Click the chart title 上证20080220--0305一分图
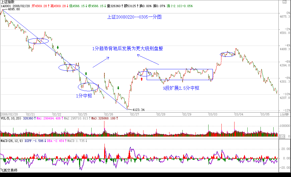This screenshot has height=177, width=291. (134, 17)
